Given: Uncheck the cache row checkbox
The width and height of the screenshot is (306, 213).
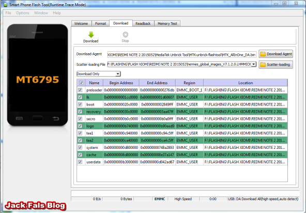Looking at the screenshot, I should pyautogui.click(x=80, y=155).
